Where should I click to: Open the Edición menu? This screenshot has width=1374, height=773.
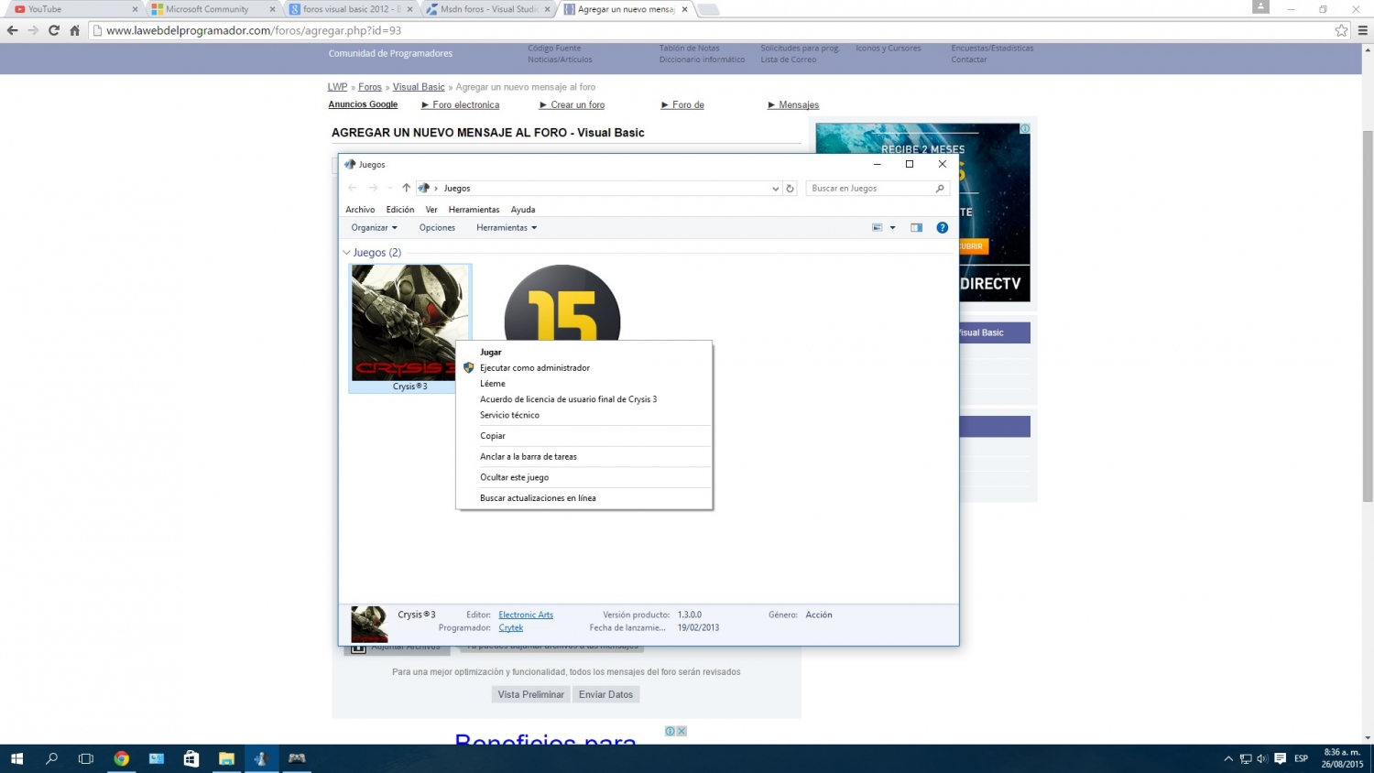click(400, 210)
